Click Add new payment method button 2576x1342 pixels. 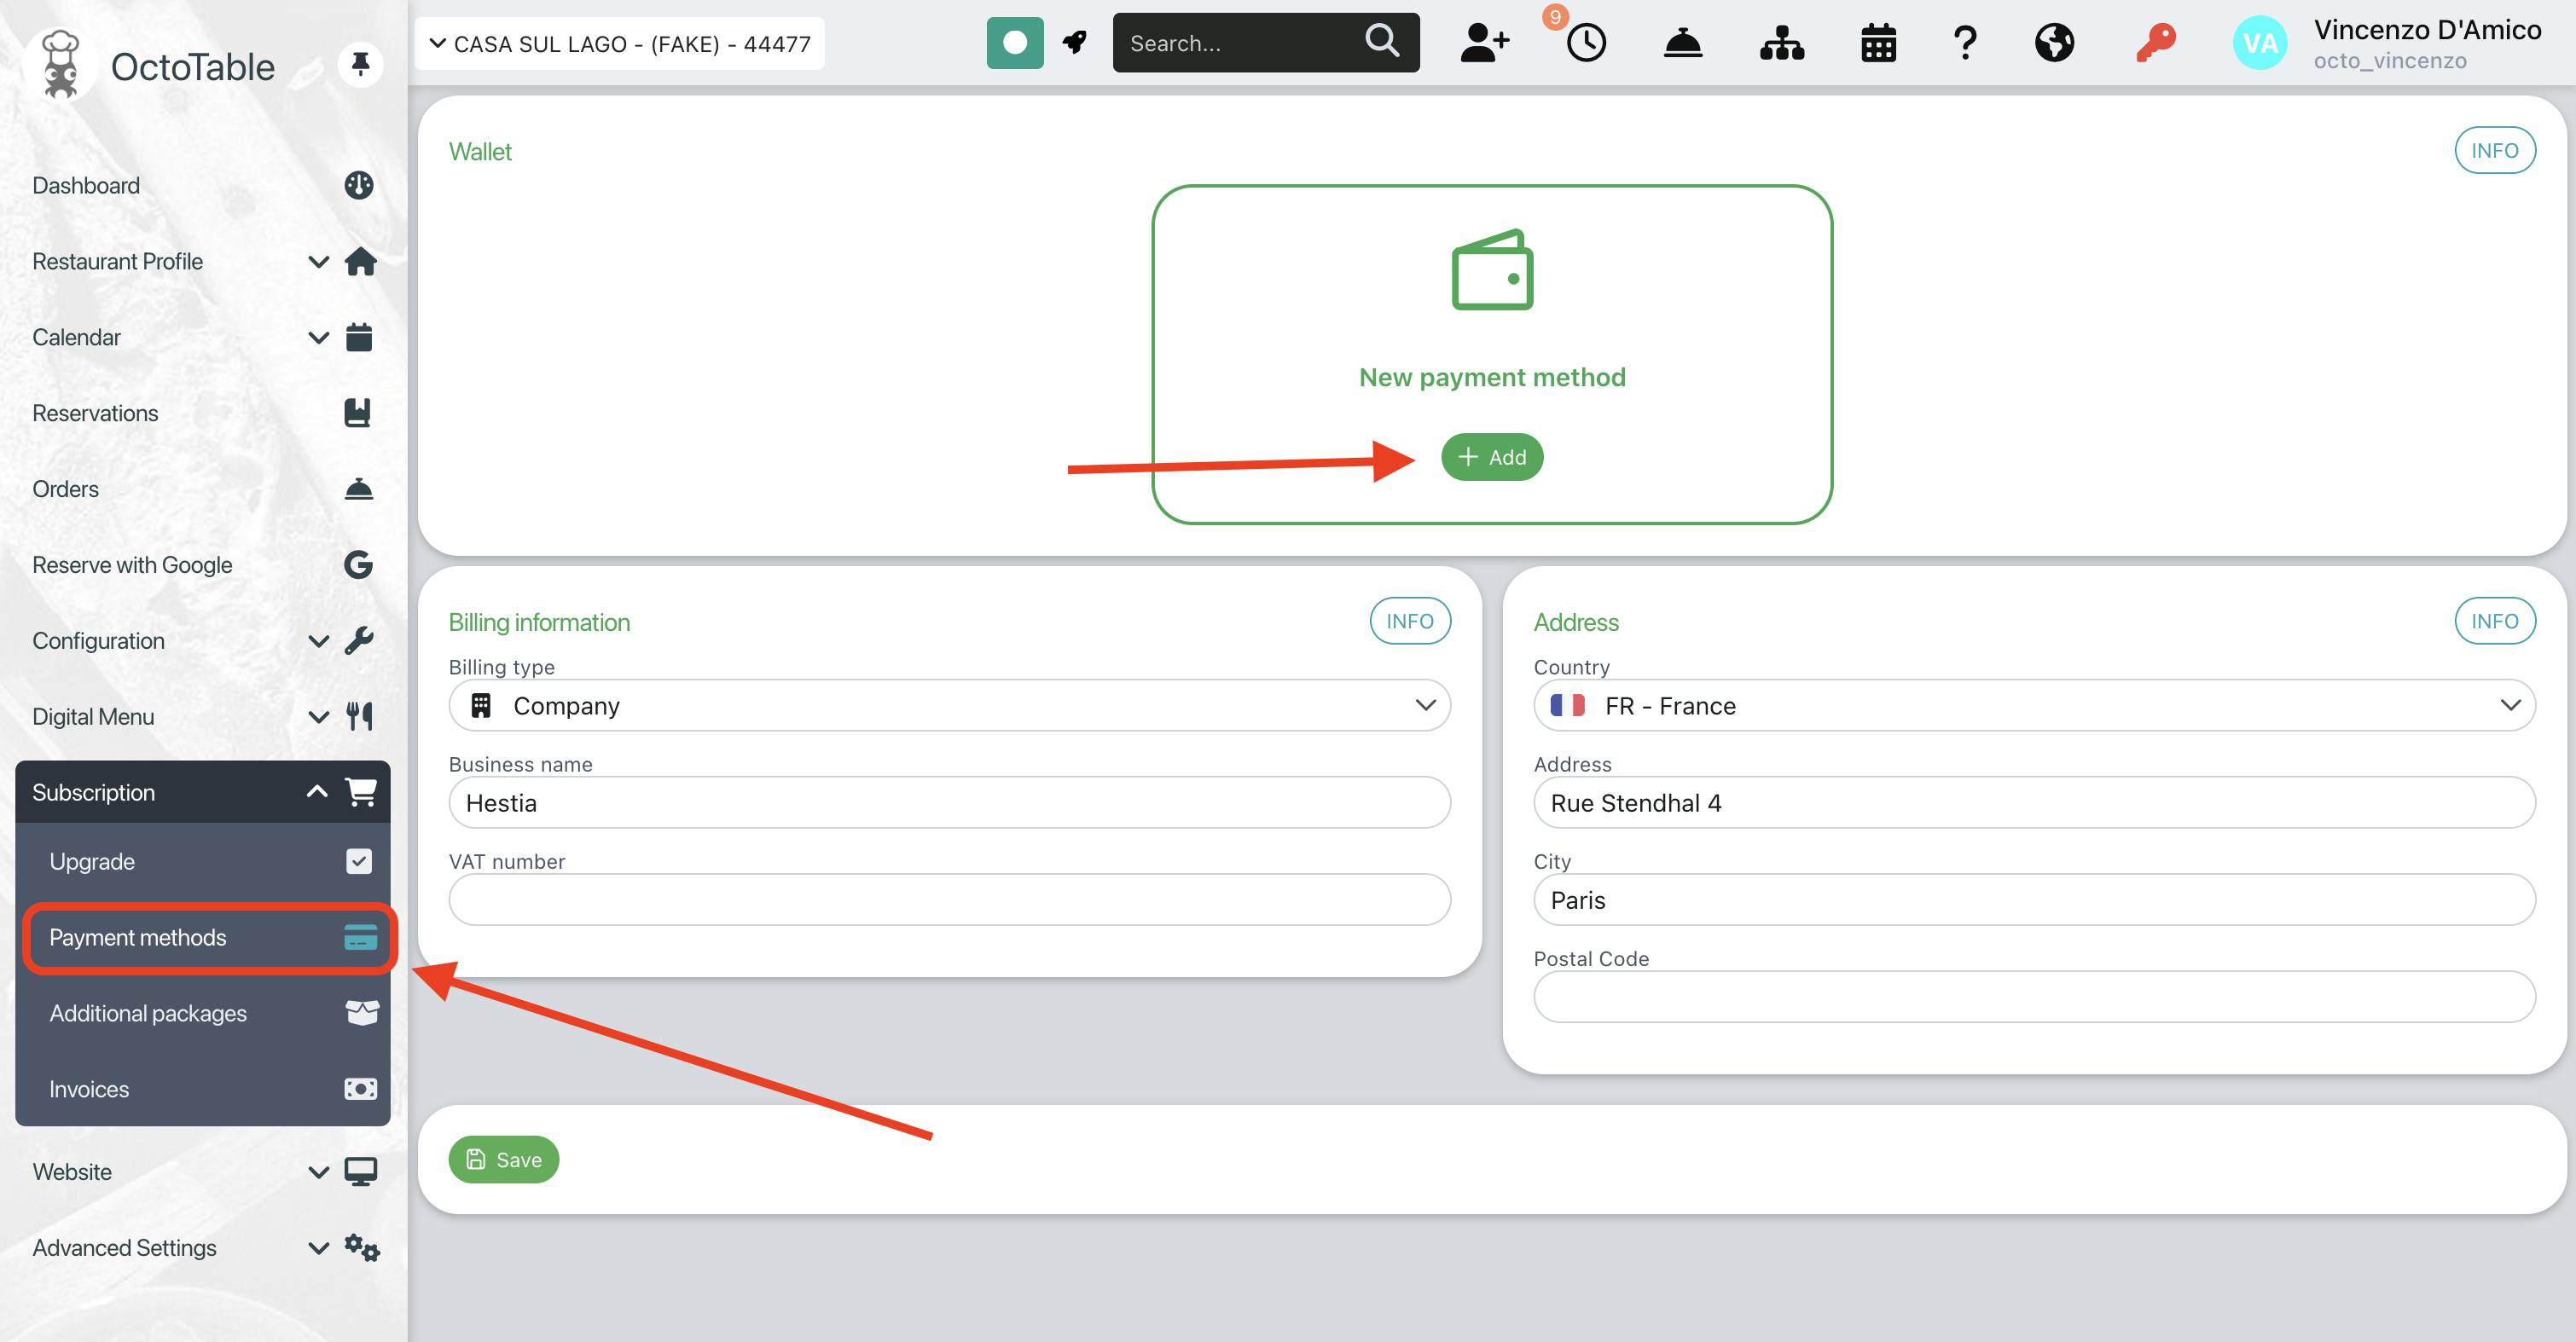(1491, 457)
